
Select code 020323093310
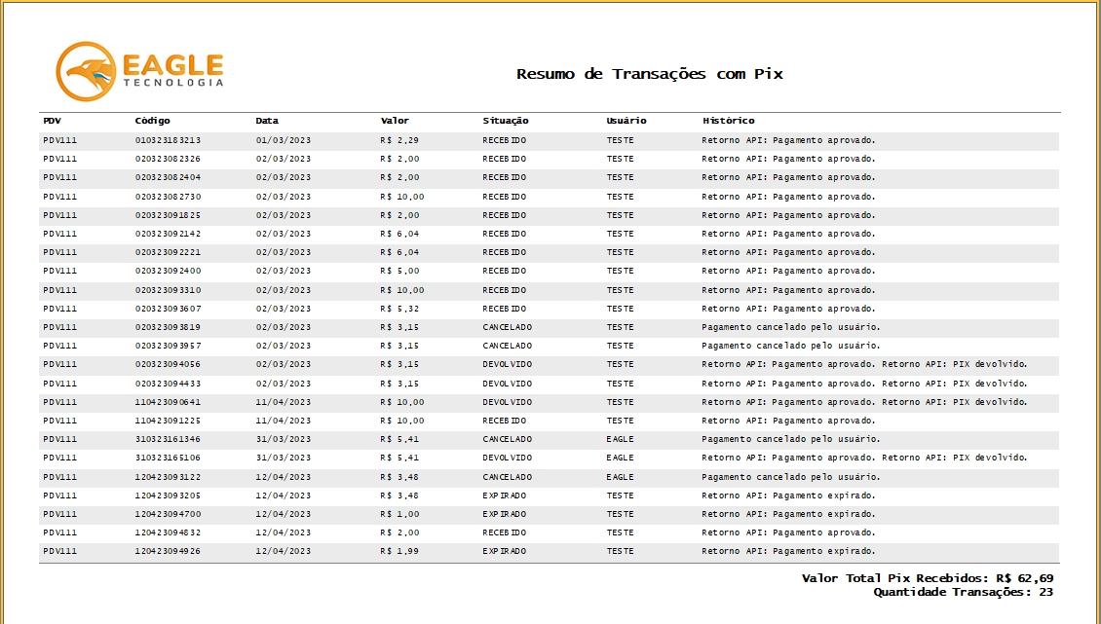click(x=168, y=290)
